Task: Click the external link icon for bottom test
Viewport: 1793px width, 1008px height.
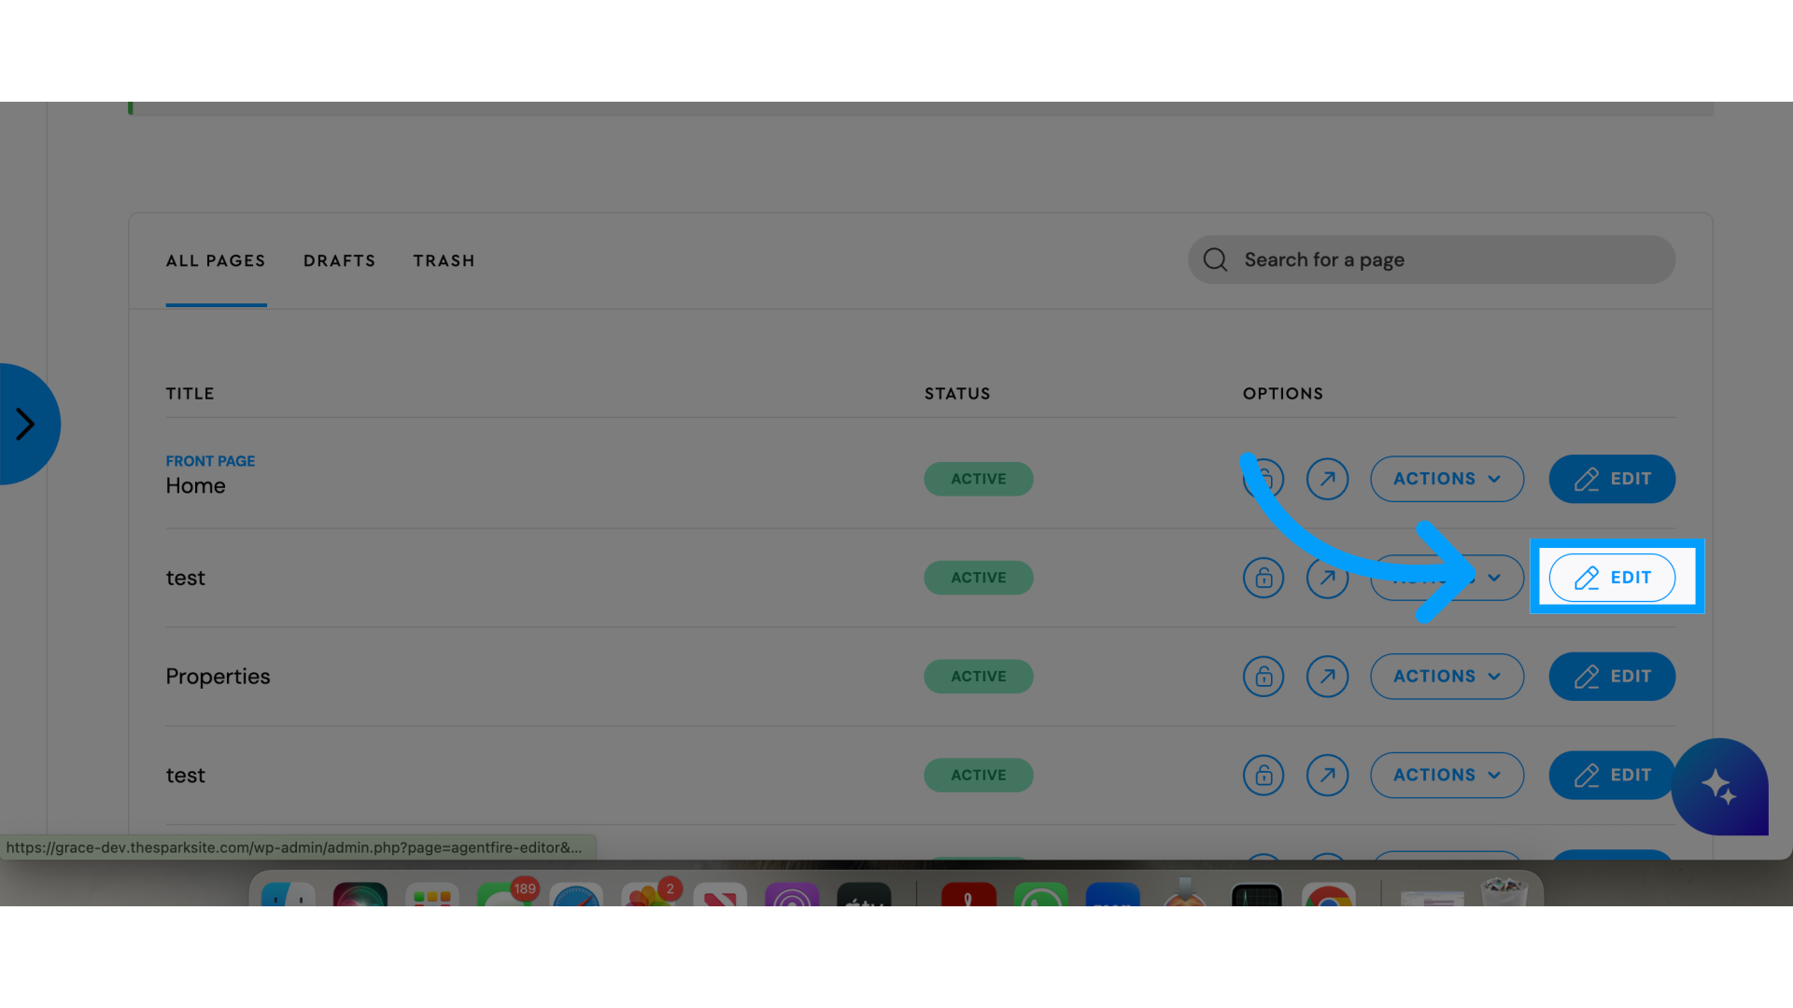Action: [1328, 774]
